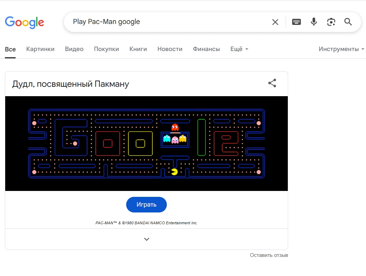Click the yellow letter o maze block
The width and height of the screenshot is (366, 276).
tap(140, 144)
